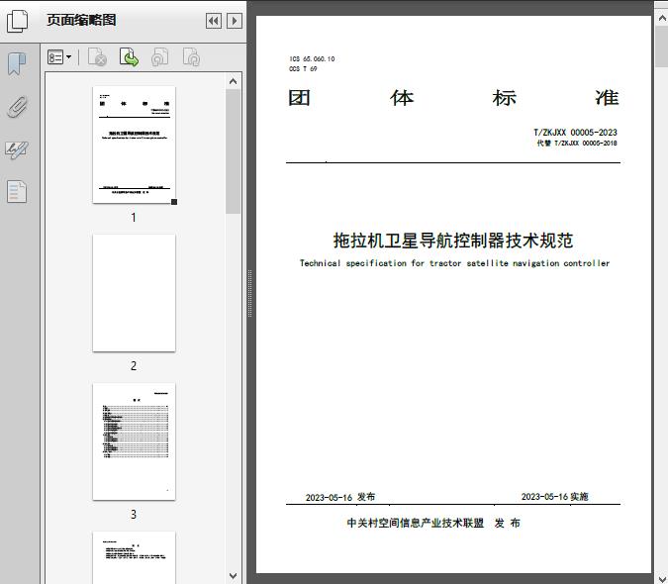Select page 3 table of contents thumbnail
Viewport: 668px width, 584px height.
click(x=134, y=441)
